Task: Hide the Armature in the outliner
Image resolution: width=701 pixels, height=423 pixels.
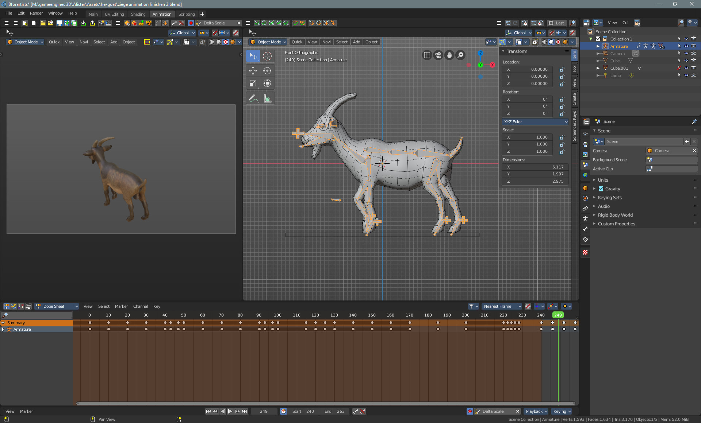Action: (x=686, y=46)
